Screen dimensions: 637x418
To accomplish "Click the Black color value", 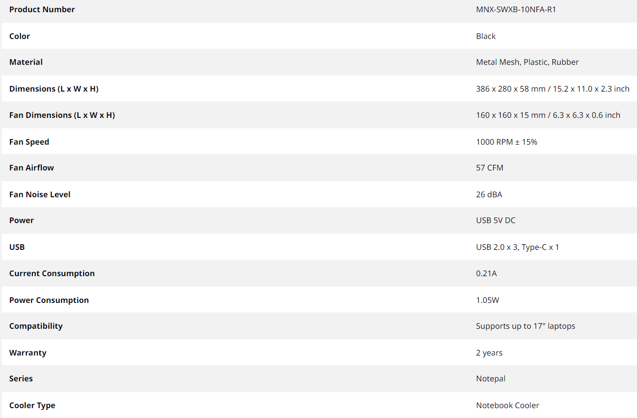I will click(486, 36).
